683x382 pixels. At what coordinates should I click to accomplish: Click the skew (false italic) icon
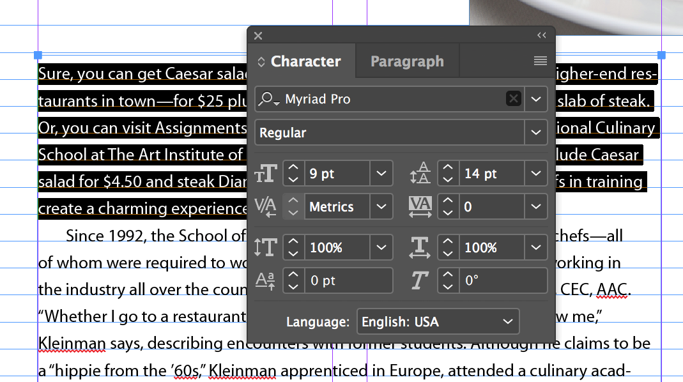pyautogui.click(x=420, y=280)
